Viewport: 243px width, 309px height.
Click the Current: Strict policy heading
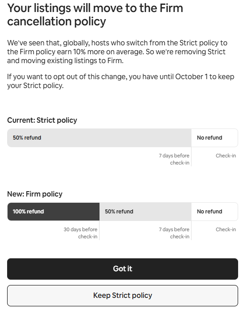[x=42, y=120]
